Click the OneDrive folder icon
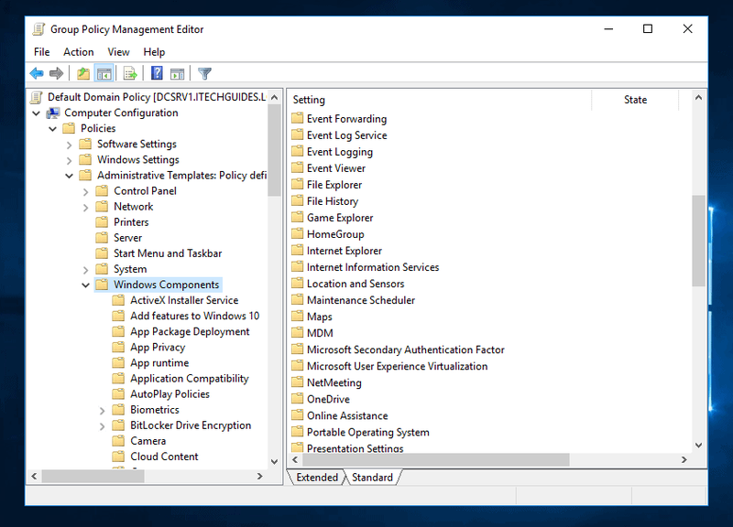Viewport: 733px width, 527px height. pos(297,399)
